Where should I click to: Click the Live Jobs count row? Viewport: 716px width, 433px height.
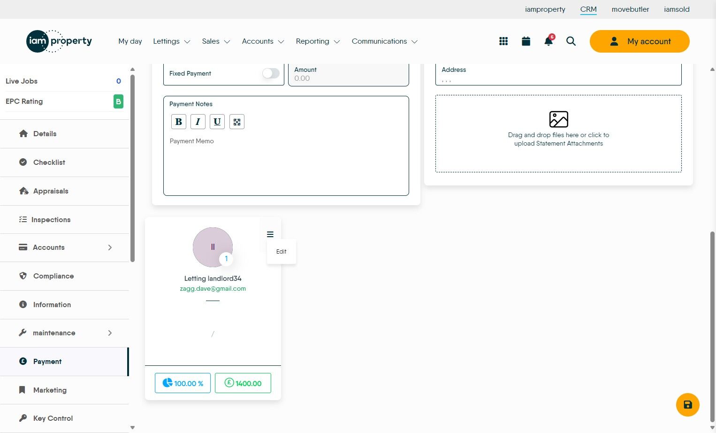(x=63, y=81)
